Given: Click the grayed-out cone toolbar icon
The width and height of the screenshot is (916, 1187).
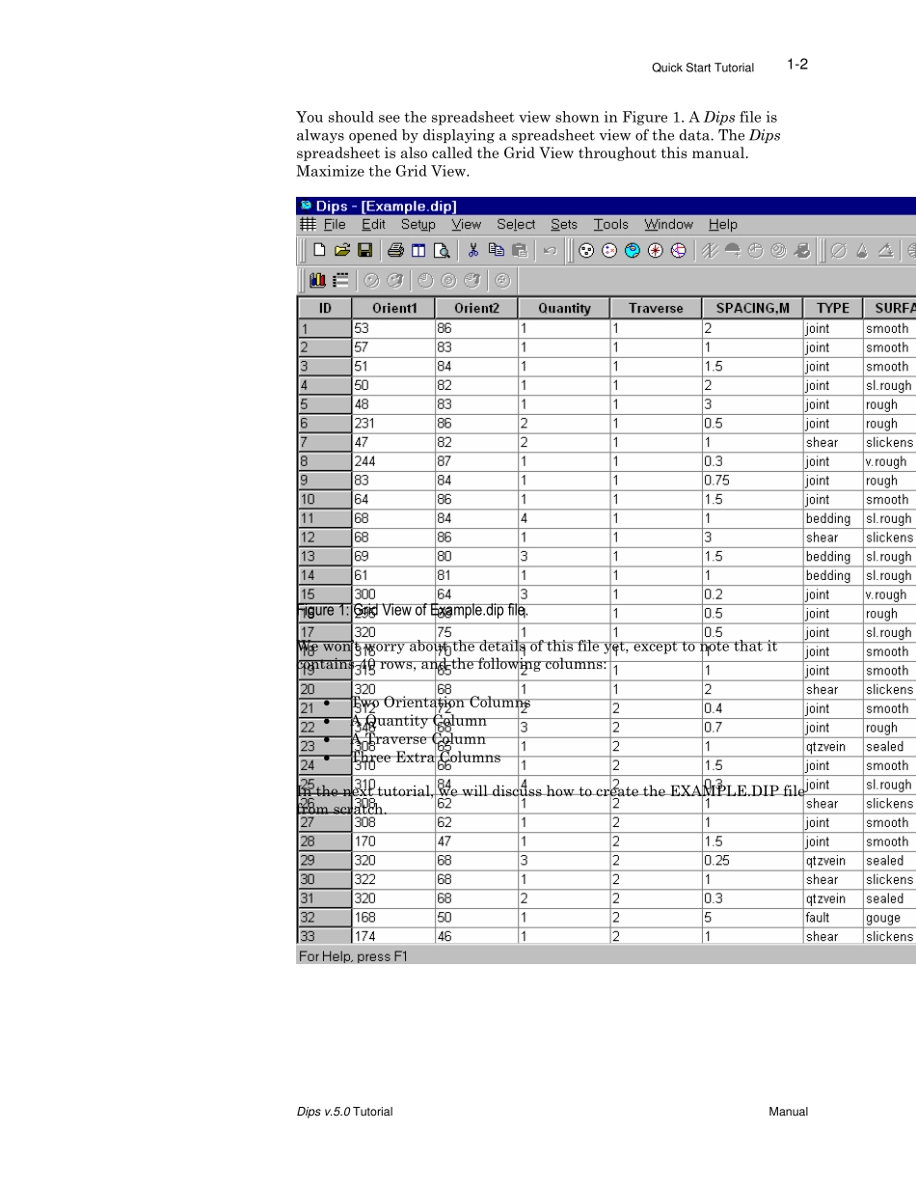Looking at the screenshot, I should (861, 250).
